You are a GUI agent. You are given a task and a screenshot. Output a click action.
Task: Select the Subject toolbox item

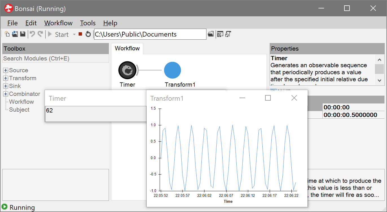[19, 110]
